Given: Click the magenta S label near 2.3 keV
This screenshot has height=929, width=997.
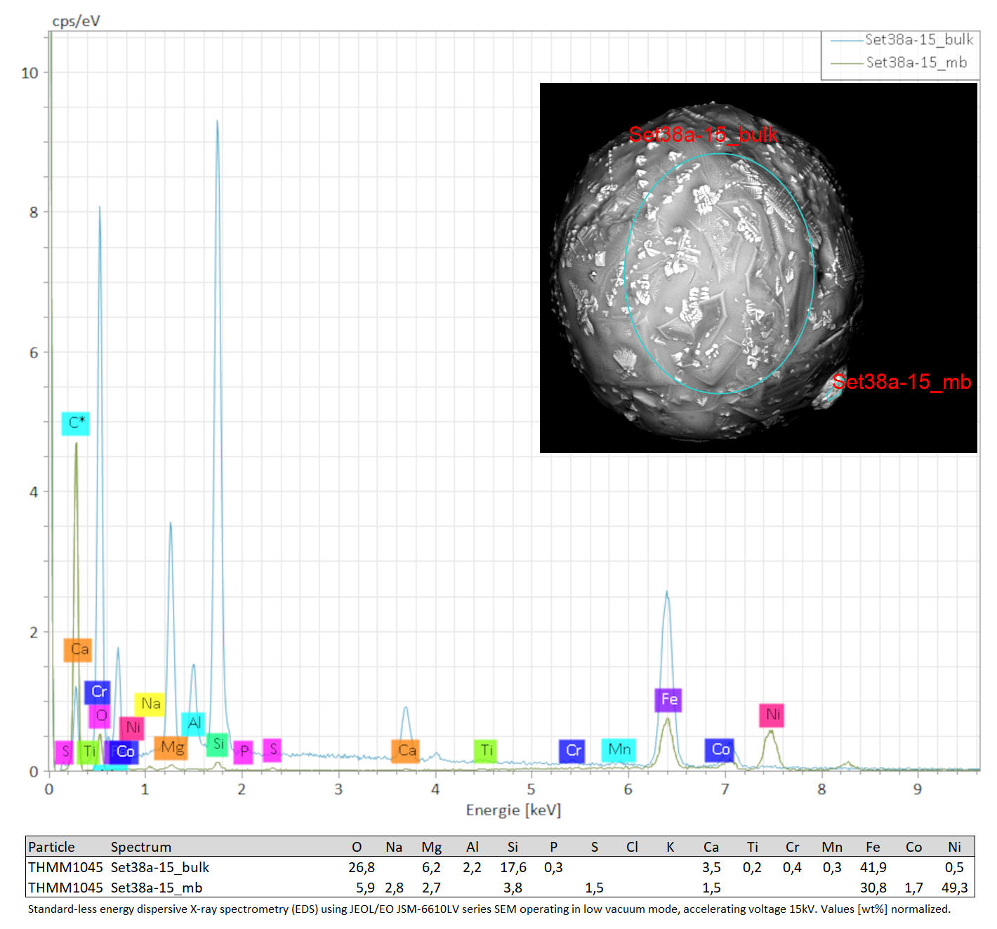Looking at the screenshot, I should click(x=272, y=751).
